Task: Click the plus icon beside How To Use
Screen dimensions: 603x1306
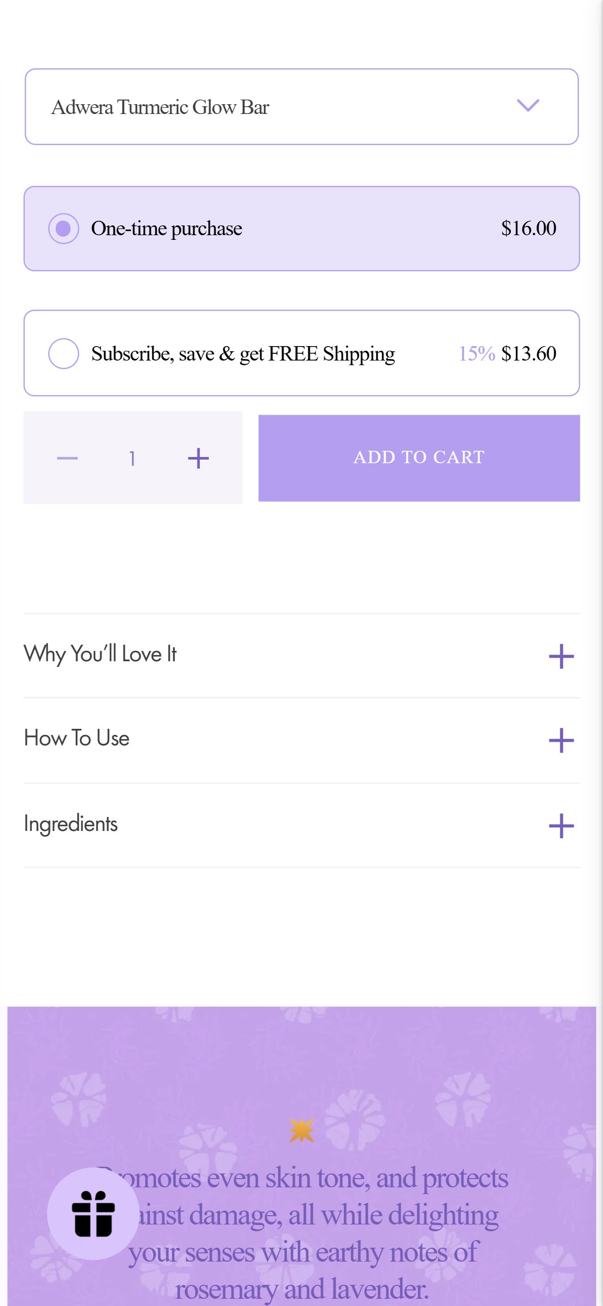Action: [x=561, y=741]
